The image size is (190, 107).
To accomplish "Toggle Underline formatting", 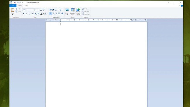I will (30, 13).
